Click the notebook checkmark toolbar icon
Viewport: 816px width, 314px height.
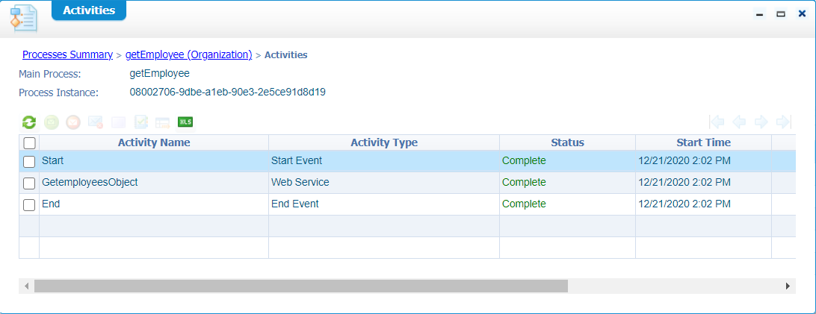(140, 122)
